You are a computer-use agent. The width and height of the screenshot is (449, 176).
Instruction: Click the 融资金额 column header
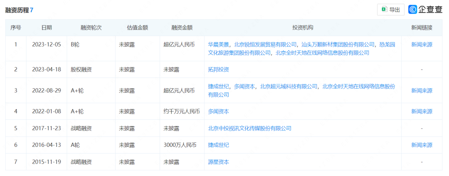point(182,28)
